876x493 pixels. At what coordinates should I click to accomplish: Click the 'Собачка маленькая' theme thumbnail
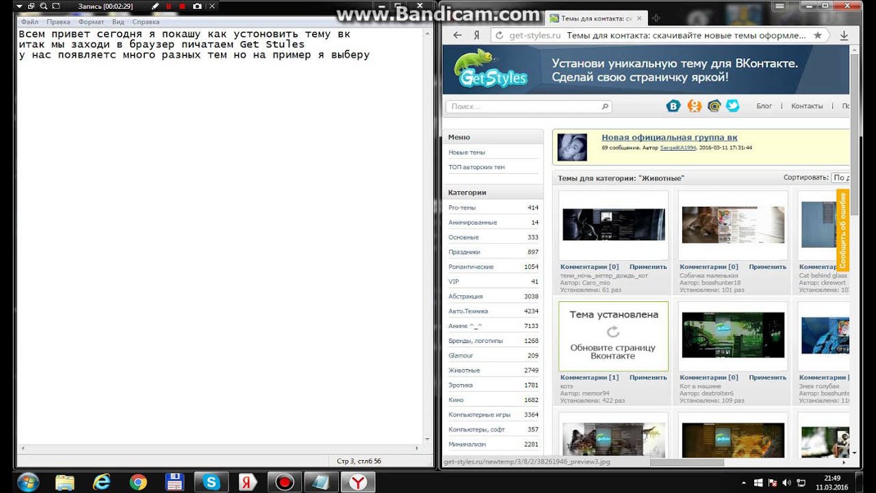(x=732, y=225)
